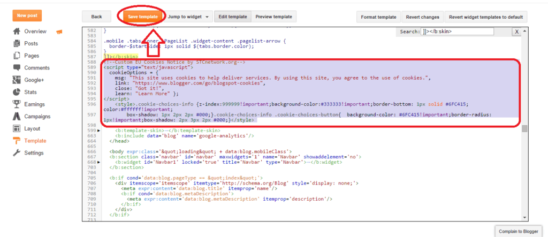Screen dimensions: 548x237
Task: Click the <body expr:class line
Action: [x=200, y=152]
